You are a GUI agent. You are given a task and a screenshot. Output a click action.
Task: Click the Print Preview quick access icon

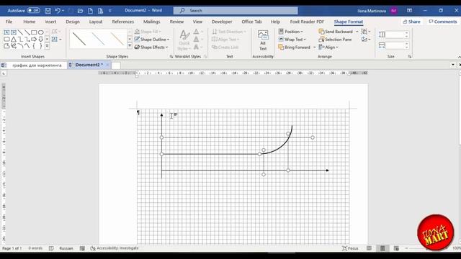click(x=100, y=11)
